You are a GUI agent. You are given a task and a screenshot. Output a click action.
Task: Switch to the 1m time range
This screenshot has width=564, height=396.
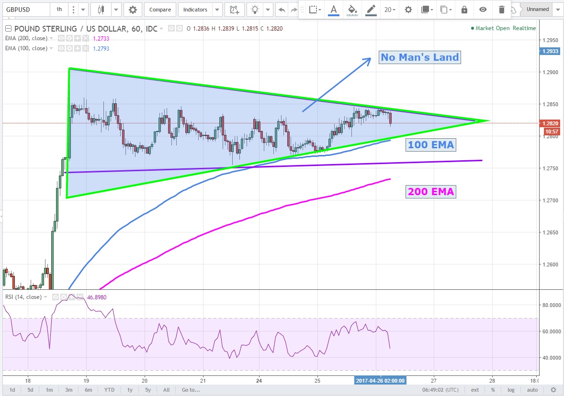tap(49, 390)
